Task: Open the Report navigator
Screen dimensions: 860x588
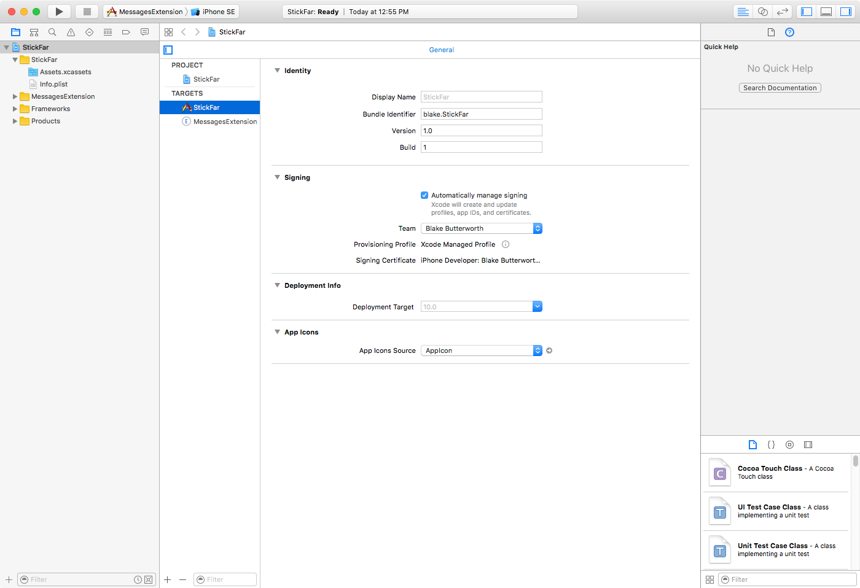Action: [x=144, y=32]
